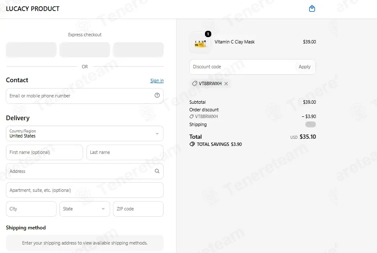The image size is (377, 253).
Task: Click the ZIP code field
Action: click(x=138, y=209)
